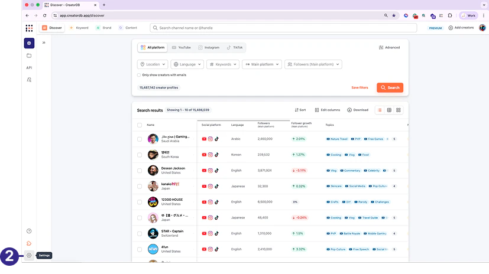
Task: Select Desean Jackson row checkbox
Action: point(140,171)
